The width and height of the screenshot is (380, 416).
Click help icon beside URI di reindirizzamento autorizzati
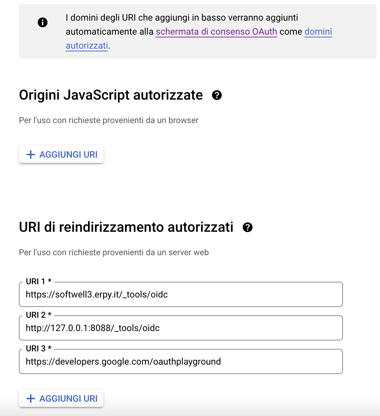(x=248, y=227)
